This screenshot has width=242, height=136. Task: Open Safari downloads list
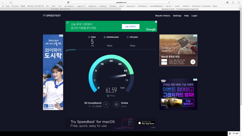pos(227,2)
